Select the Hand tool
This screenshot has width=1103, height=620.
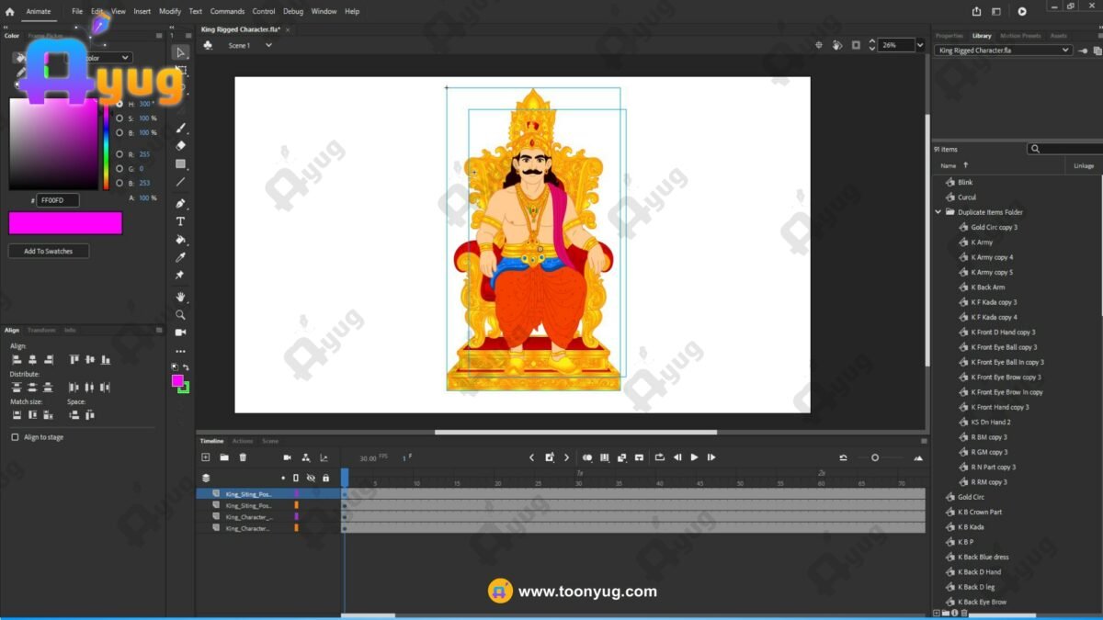coord(181,297)
